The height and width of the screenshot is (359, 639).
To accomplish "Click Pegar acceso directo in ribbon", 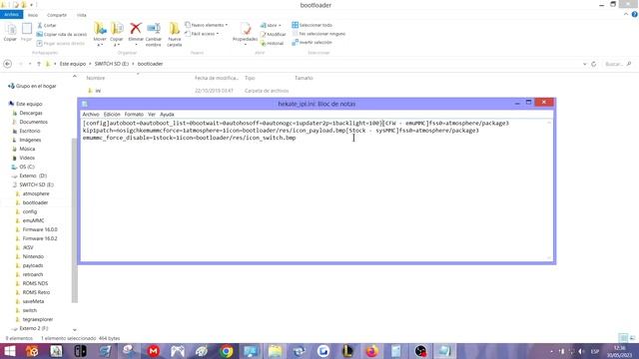I will (x=60, y=43).
